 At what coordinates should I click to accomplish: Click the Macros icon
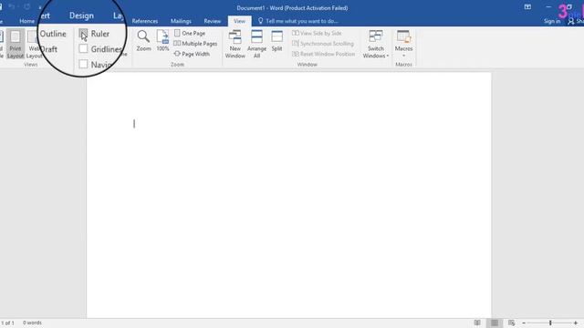(x=403, y=36)
